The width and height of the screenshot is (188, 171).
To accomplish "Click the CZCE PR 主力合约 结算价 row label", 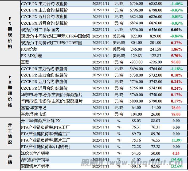I will [x=44, y=75].
